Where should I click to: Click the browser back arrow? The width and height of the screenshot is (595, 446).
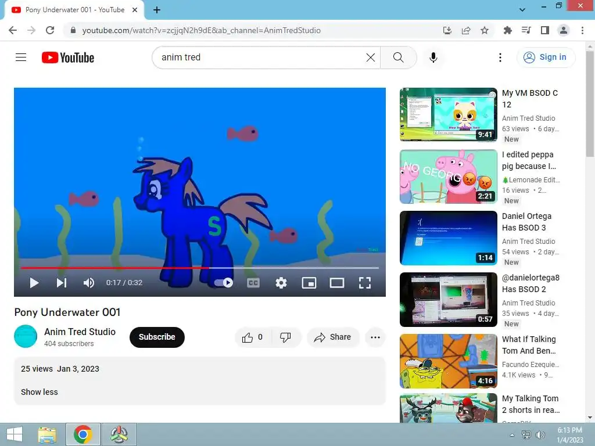(x=13, y=30)
